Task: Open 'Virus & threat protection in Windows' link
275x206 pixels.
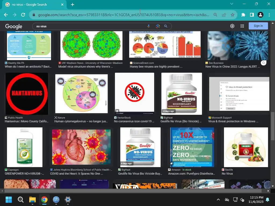Action: [233, 121]
